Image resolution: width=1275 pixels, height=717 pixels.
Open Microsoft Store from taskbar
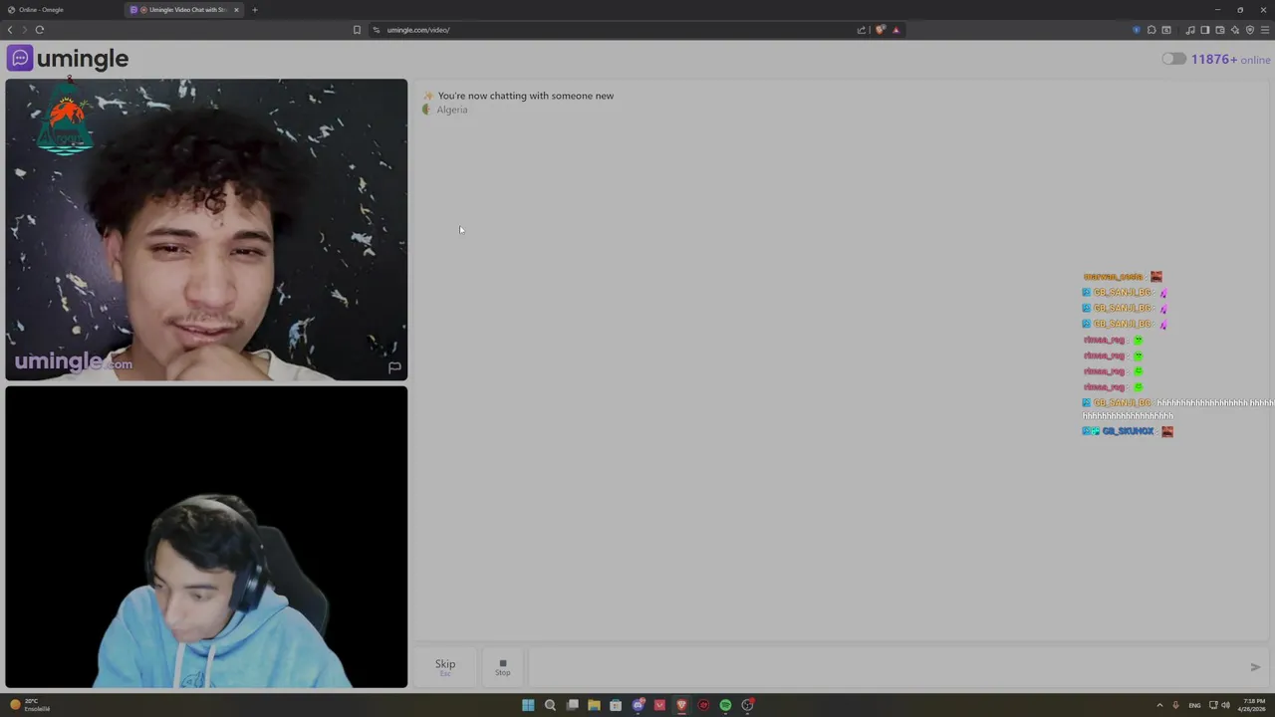[616, 705]
